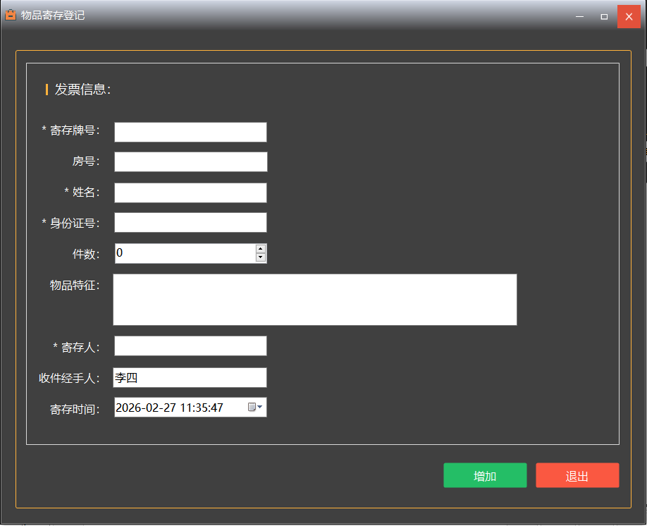Select the 房号 text box
Viewport: 647px width, 526px height.
190,161
